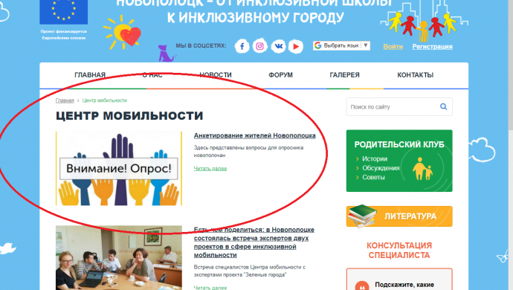Click the КОНСУЛЬТАЦИЯ СПЕЦИАЛИСТА heading

pos(399,250)
